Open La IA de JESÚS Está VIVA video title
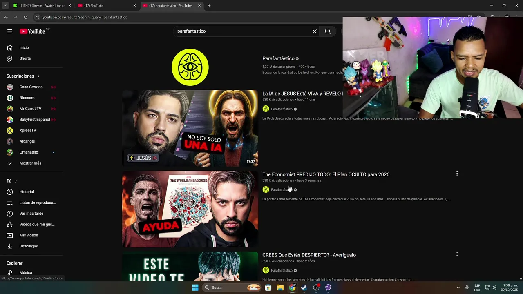Viewport: 523px width, 294px height. pos(302,94)
